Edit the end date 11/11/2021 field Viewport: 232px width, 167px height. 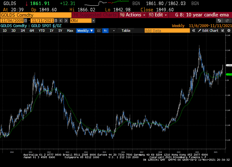pyautogui.click(x=43, y=21)
